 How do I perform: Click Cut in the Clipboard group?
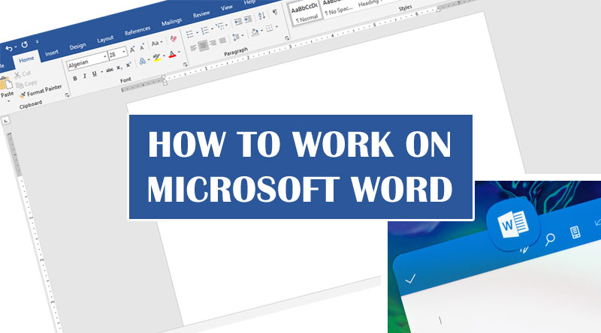coord(23,73)
